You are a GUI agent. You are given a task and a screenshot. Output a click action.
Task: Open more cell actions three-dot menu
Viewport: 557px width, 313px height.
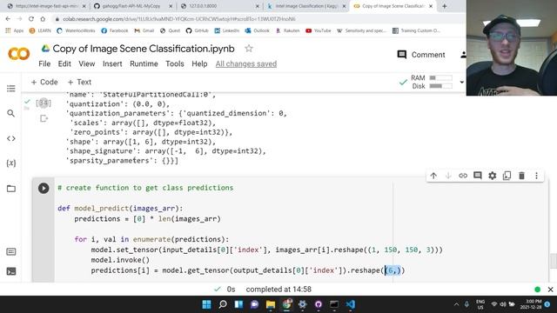(x=536, y=176)
